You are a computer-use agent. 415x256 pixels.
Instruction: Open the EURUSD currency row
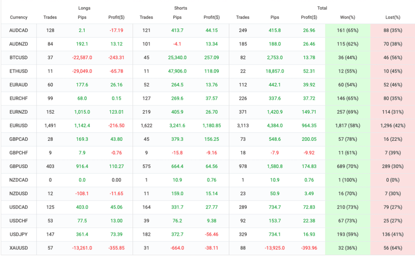(19, 126)
